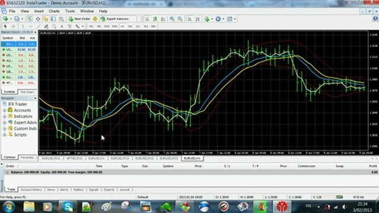
Task: Expand the Accounts node in Navigator
Action: click(4, 110)
